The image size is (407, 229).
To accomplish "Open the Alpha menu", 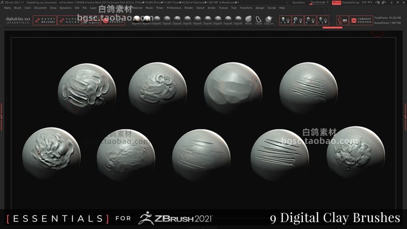I will (x=7, y=8).
